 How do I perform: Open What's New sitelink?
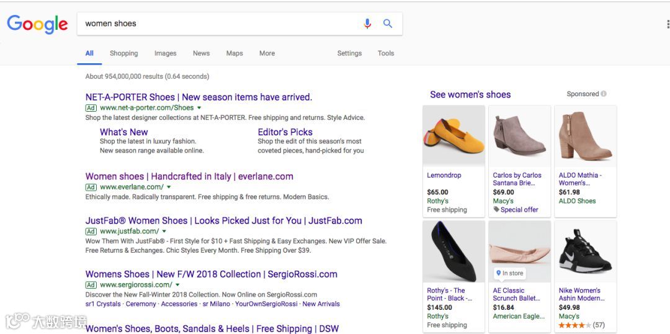[124, 132]
